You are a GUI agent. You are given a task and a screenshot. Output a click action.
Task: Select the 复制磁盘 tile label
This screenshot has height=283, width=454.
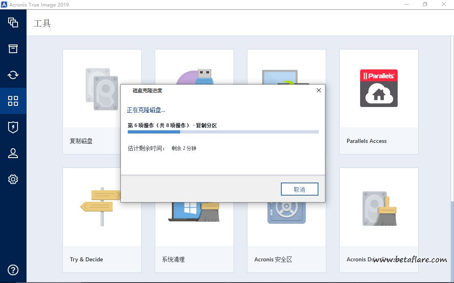click(81, 141)
